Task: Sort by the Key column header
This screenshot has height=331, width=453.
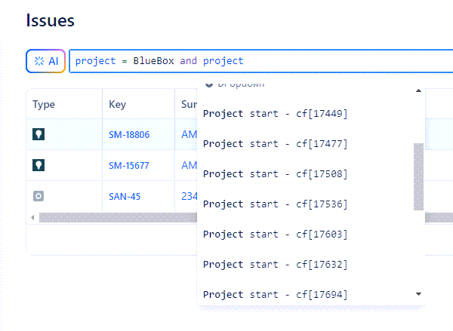Action: [117, 105]
